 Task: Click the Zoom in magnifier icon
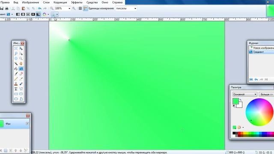[74, 9]
